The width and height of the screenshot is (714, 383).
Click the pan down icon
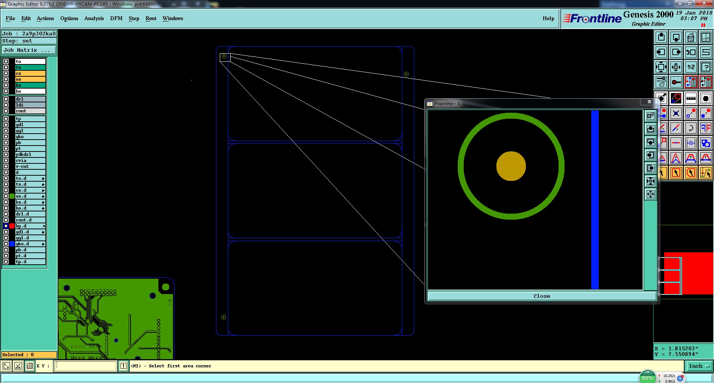point(676,37)
